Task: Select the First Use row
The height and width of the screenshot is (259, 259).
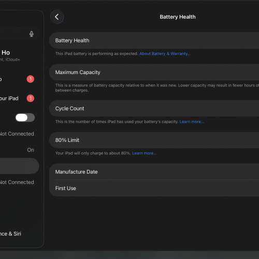Action: click(x=154, y=188)
